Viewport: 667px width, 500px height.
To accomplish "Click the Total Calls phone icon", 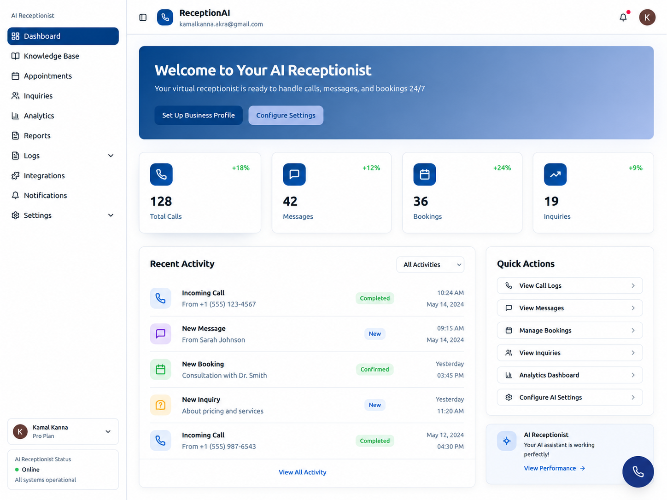I will 161,174.
